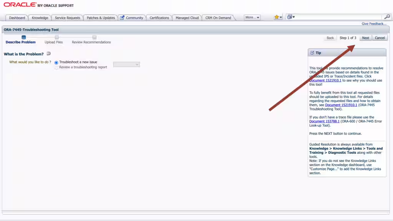Click into the top search field
Viewport: 393px width, 221px height.
pos(339,17)
